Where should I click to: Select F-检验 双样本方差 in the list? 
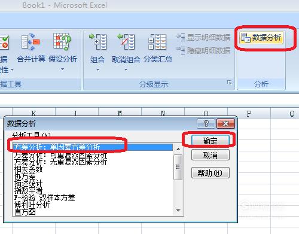(x=93, y=197)
